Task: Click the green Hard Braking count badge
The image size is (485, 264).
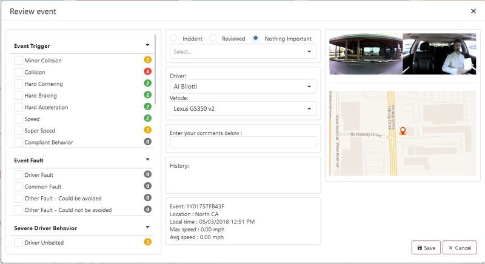Action: click(147, 96)
